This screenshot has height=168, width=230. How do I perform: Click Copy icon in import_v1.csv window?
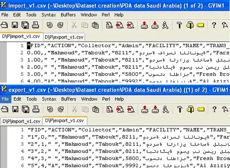click(x=85, y=25)
